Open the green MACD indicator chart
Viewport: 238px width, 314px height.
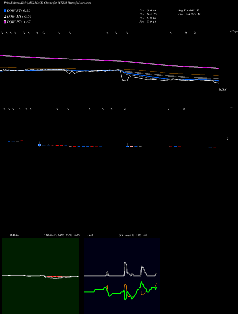click(40, 276)
